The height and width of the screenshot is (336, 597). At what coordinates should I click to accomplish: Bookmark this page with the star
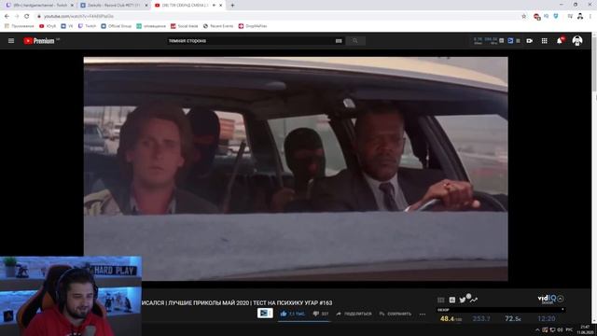(524, 17)
